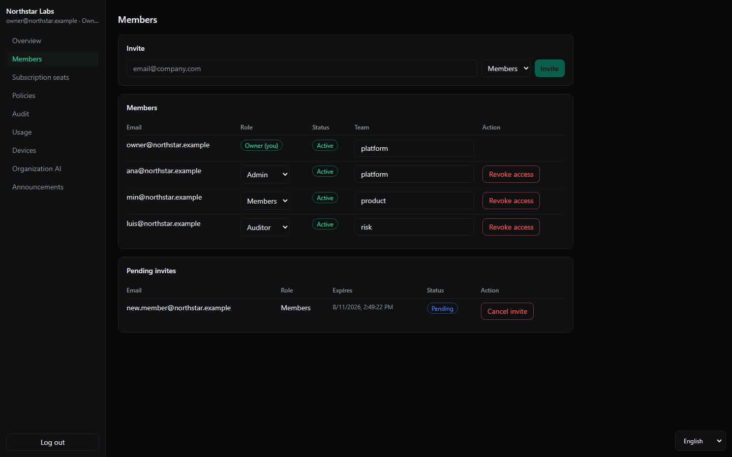Click the Owner (you) role badge
The width and height of the screenshot is (732, 457).
pyautogui.click(x=261, y=145)
